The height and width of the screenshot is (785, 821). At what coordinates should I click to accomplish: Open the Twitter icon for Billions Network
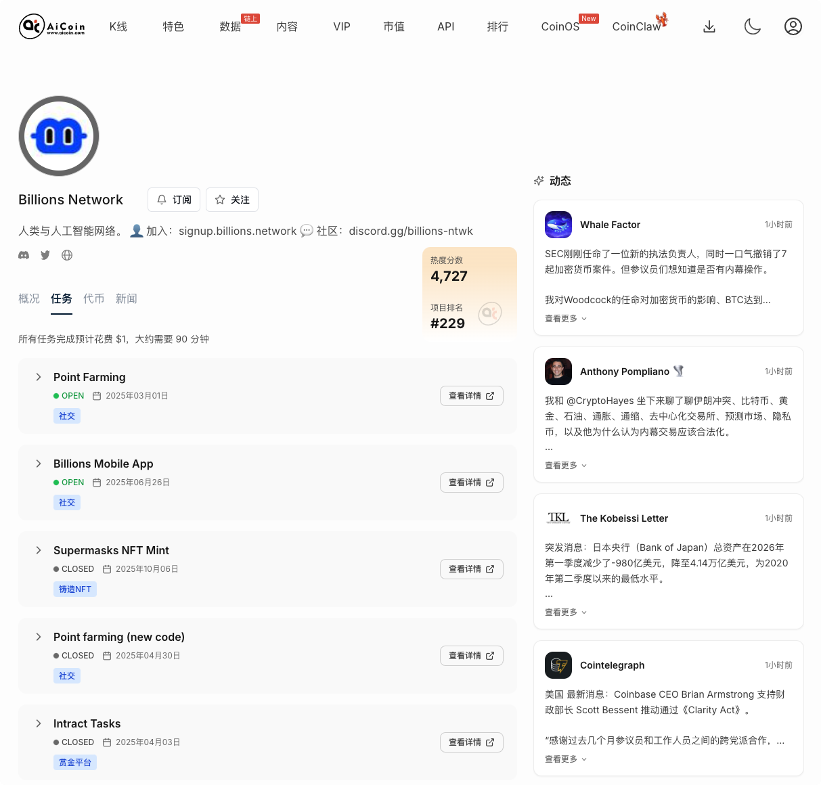click(45, 255)
